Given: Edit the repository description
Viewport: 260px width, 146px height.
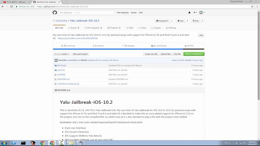Looking at the screenshot, I should pos(201,35).
